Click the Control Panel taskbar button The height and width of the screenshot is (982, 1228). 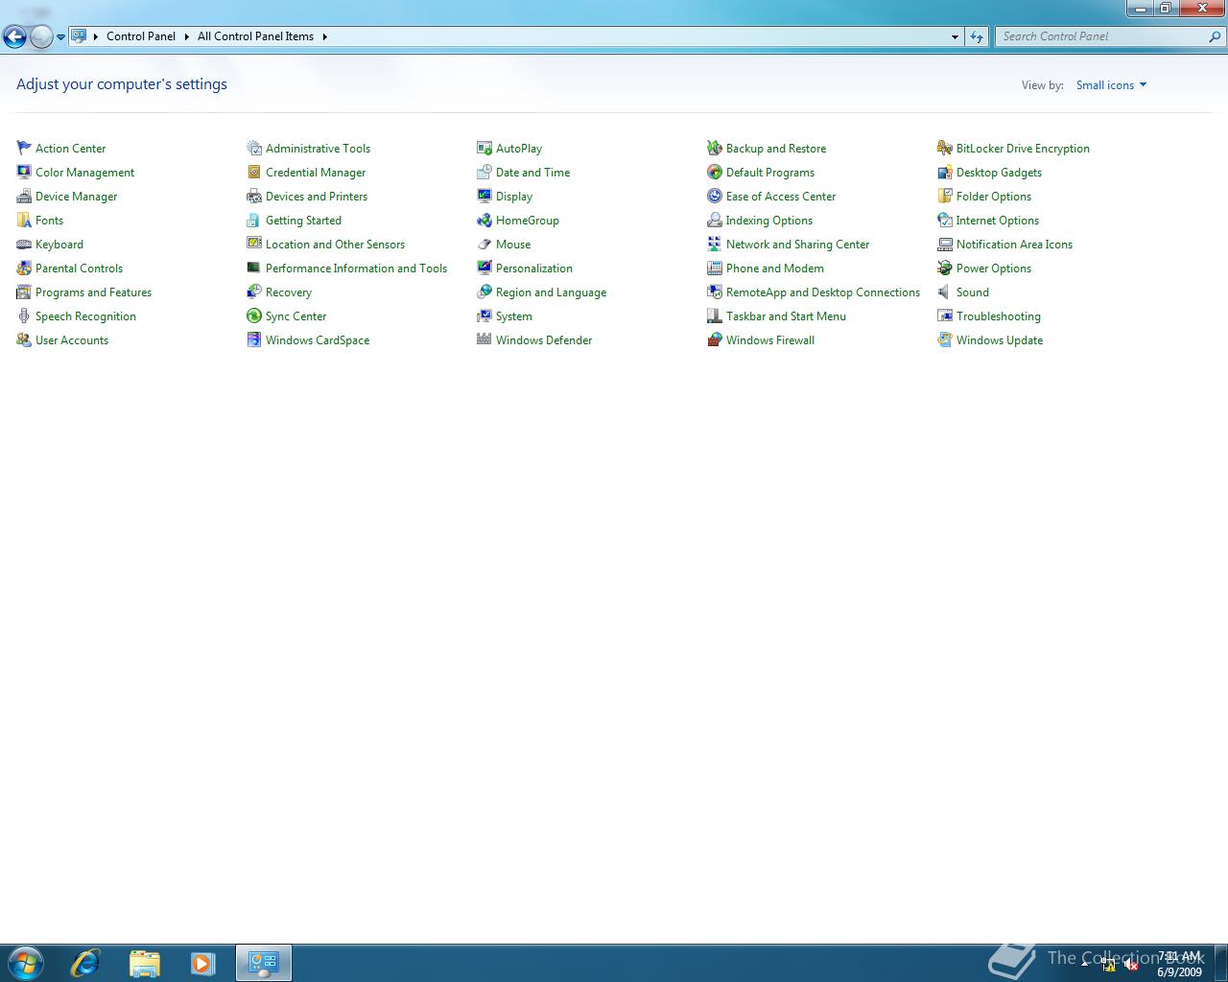(264, 963)
